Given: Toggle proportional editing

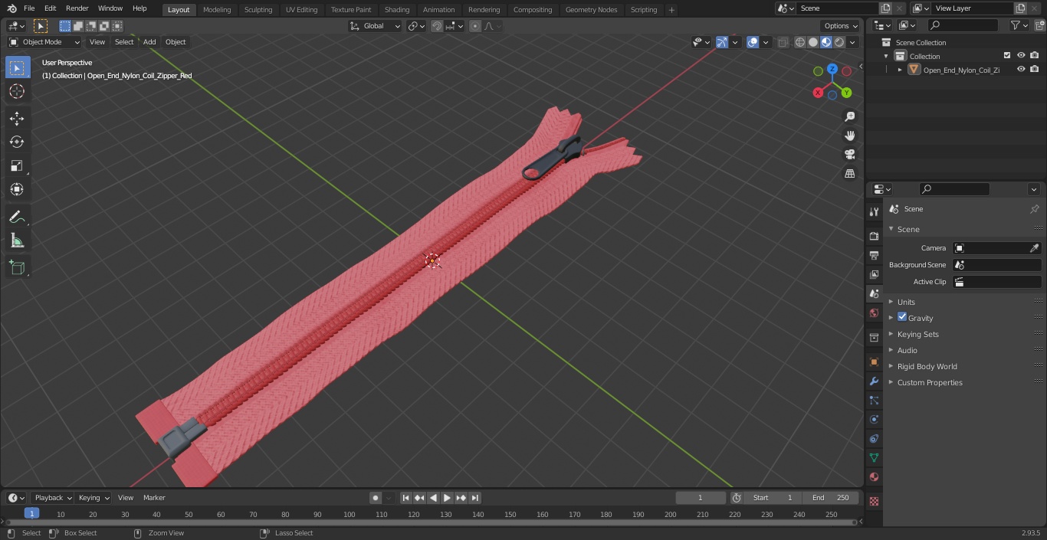Looking at the screenshot, I should (x=475, y=26).
